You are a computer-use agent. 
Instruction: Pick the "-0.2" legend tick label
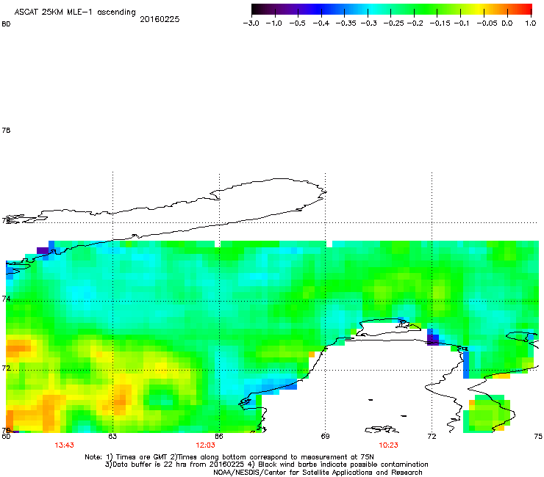pyautogui.click(x=415, y=23)
